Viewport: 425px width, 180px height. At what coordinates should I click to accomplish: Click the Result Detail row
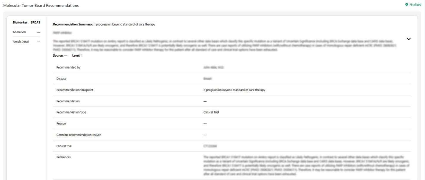pyautogui.click(x=26, y=42)
